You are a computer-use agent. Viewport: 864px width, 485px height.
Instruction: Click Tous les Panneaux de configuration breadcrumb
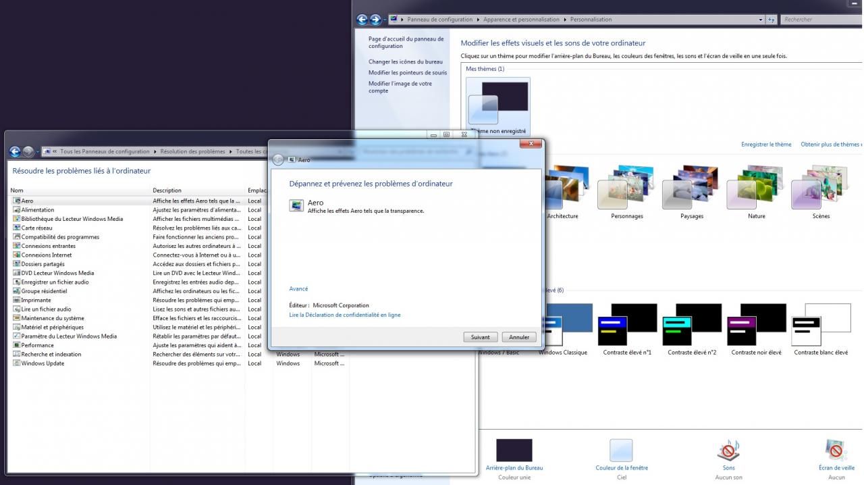(x=105, y=151)
